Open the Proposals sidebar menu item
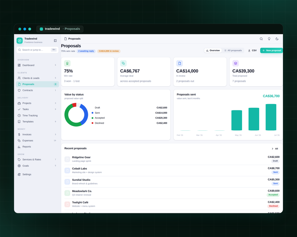 pyautogui.click(x=37, y=84)
